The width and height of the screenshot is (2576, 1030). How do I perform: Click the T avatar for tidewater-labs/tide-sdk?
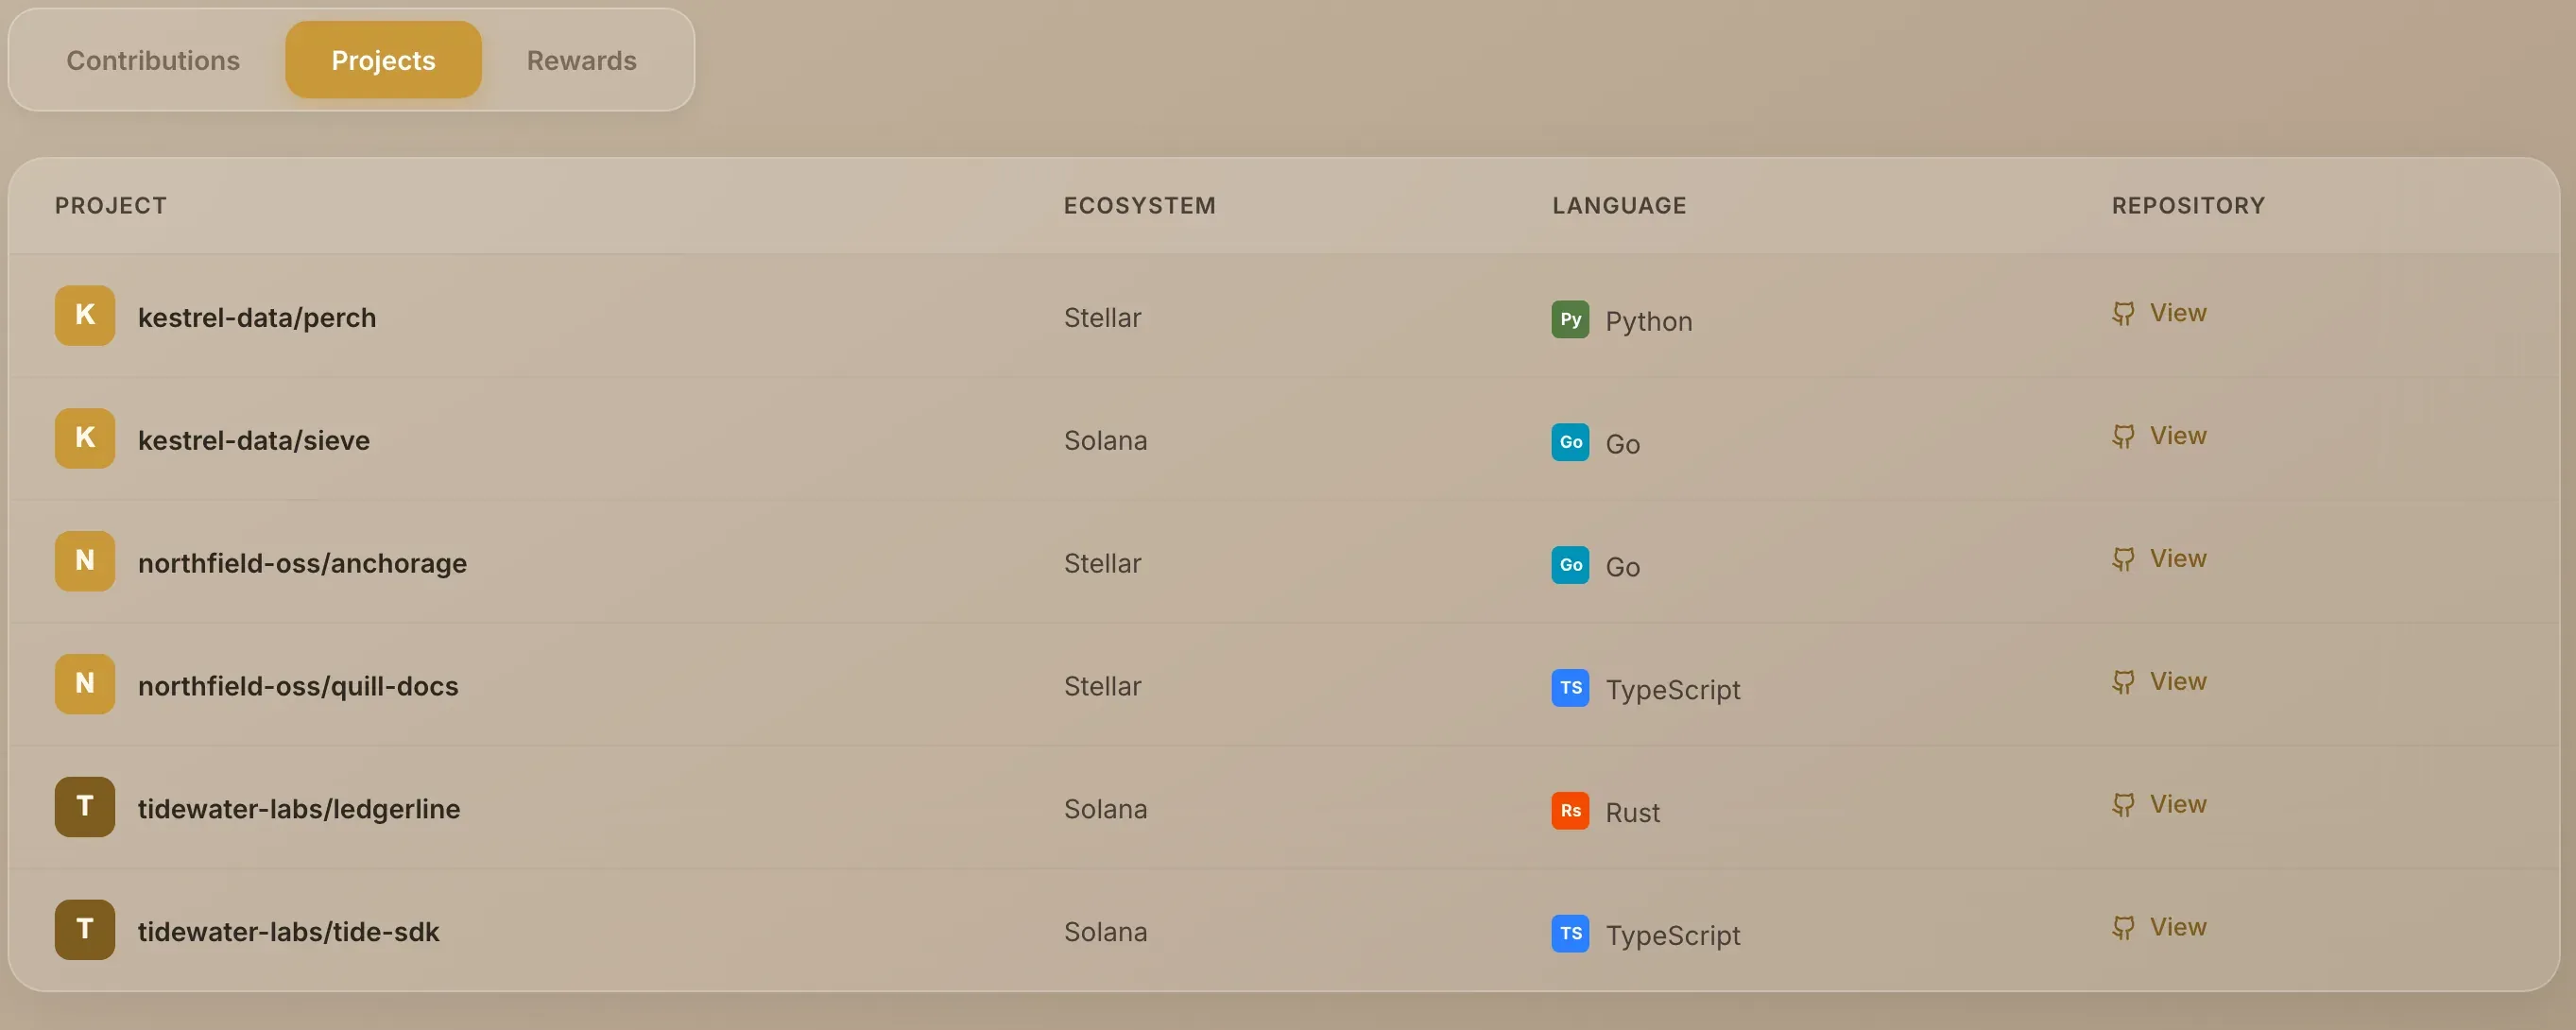click(85, 930)
